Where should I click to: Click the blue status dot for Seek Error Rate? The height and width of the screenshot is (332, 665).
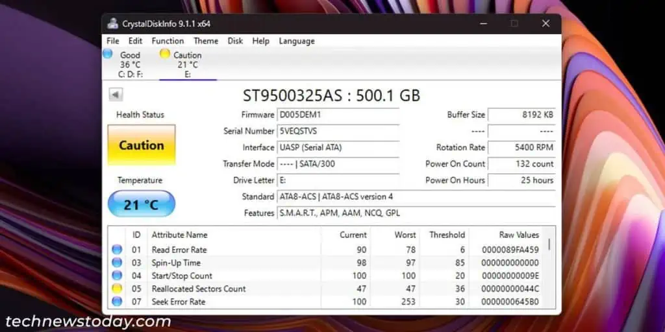click(x=117, y=302)
